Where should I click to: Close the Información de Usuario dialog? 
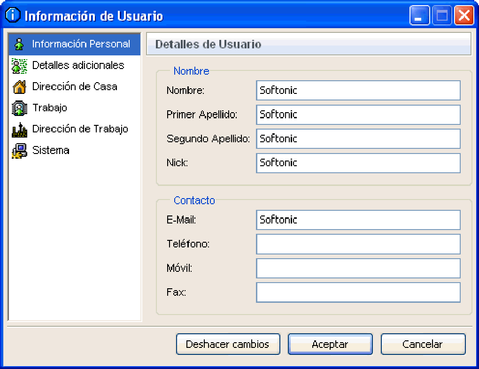tap(464, 15)
